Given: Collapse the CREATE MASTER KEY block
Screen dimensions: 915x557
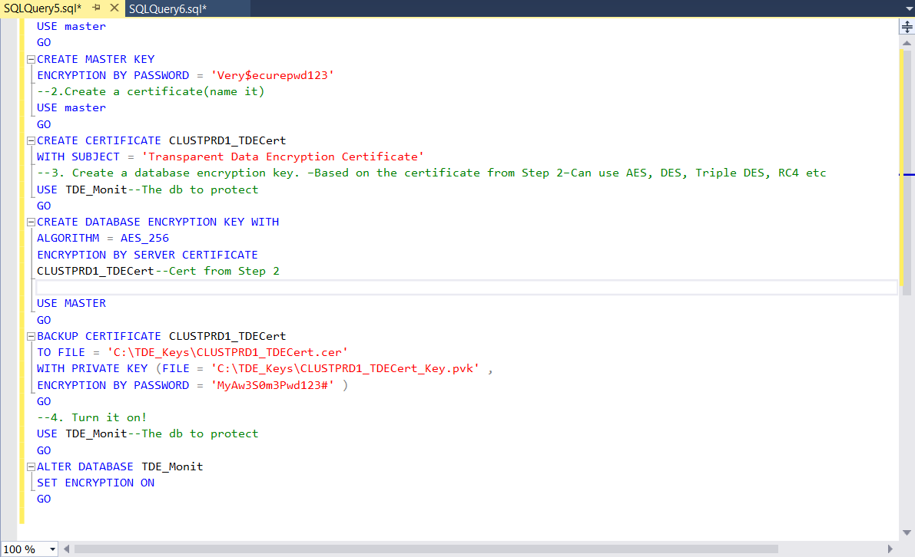Looking at the screenshot, I should click(x=31, y=59).
